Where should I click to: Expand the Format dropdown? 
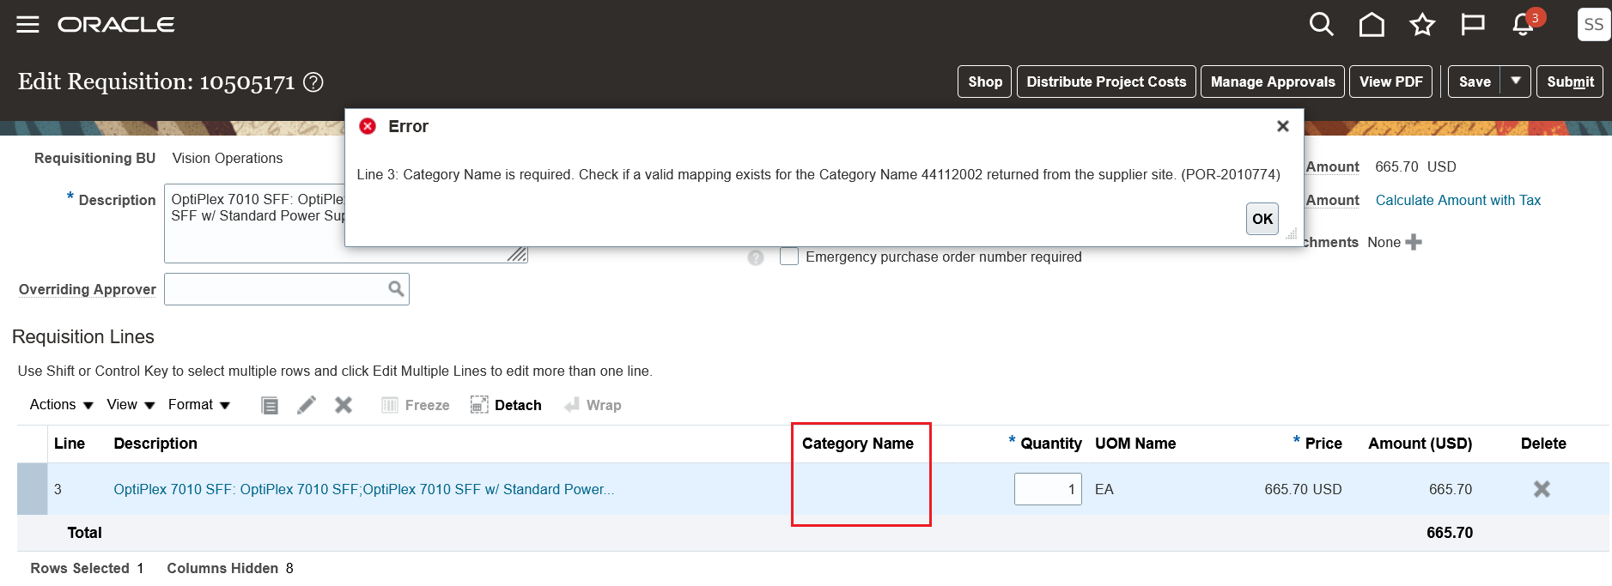[x=199, y=405]
